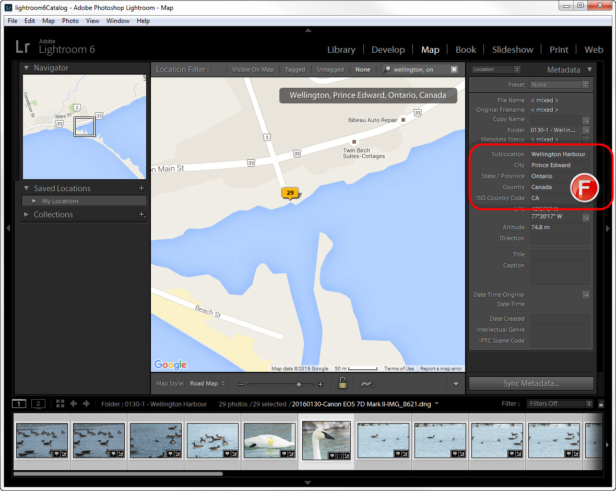Select Visible On Map filter
Screen dimensions: 616x491
(253, 69)
